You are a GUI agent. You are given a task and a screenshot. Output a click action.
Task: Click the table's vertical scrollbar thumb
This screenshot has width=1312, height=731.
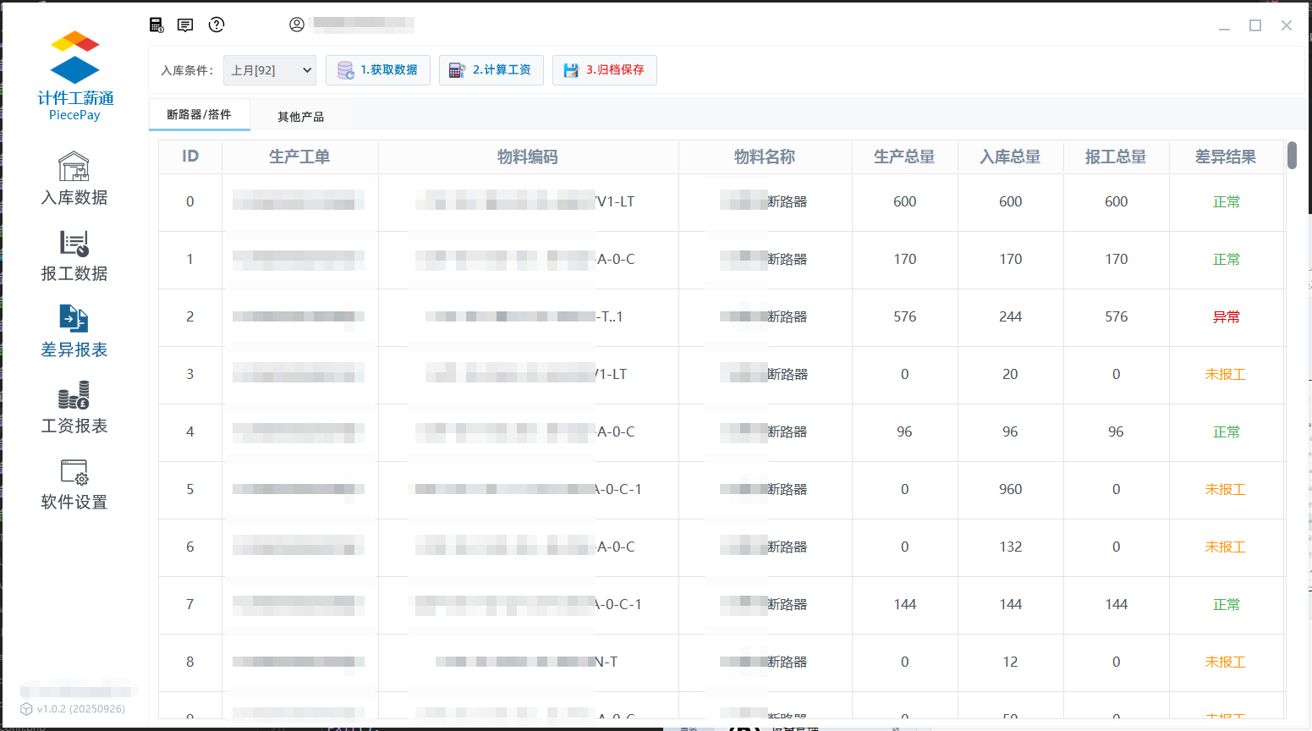(x=1292, y=156)
